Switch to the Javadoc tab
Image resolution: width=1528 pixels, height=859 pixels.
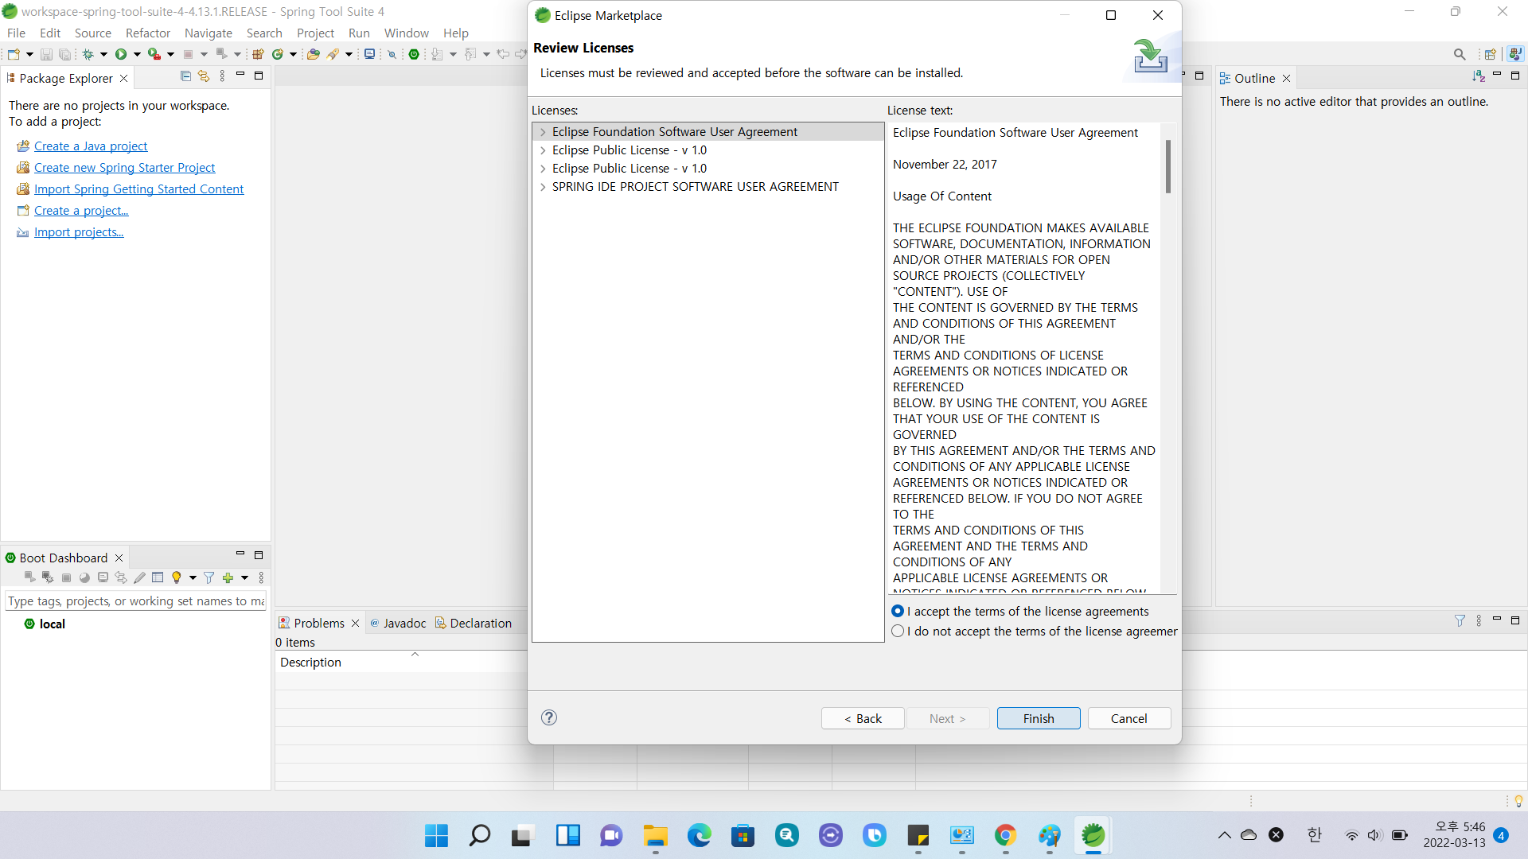click(404, 623)
